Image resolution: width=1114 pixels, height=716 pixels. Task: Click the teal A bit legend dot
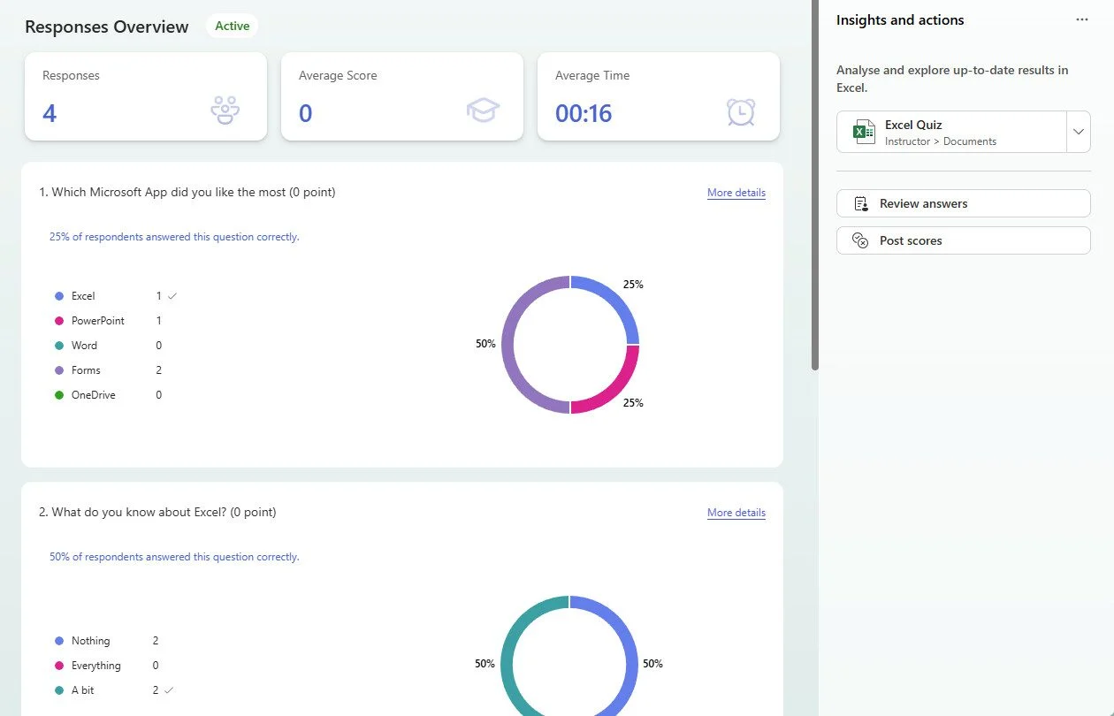(x=59, y=690)
